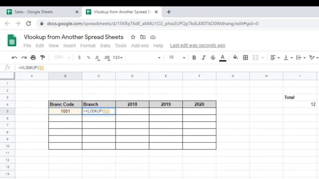The width and height of the screenshot is (319, 179).
Task: Click document title 'Vlookup from Another Spread Sheets'
Action: pos(74,37)
